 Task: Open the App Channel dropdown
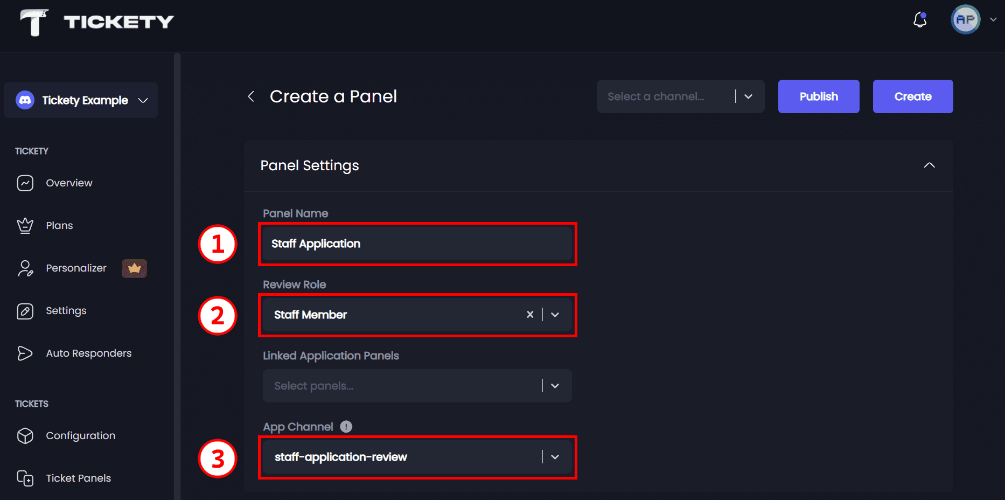click(555, 457)
